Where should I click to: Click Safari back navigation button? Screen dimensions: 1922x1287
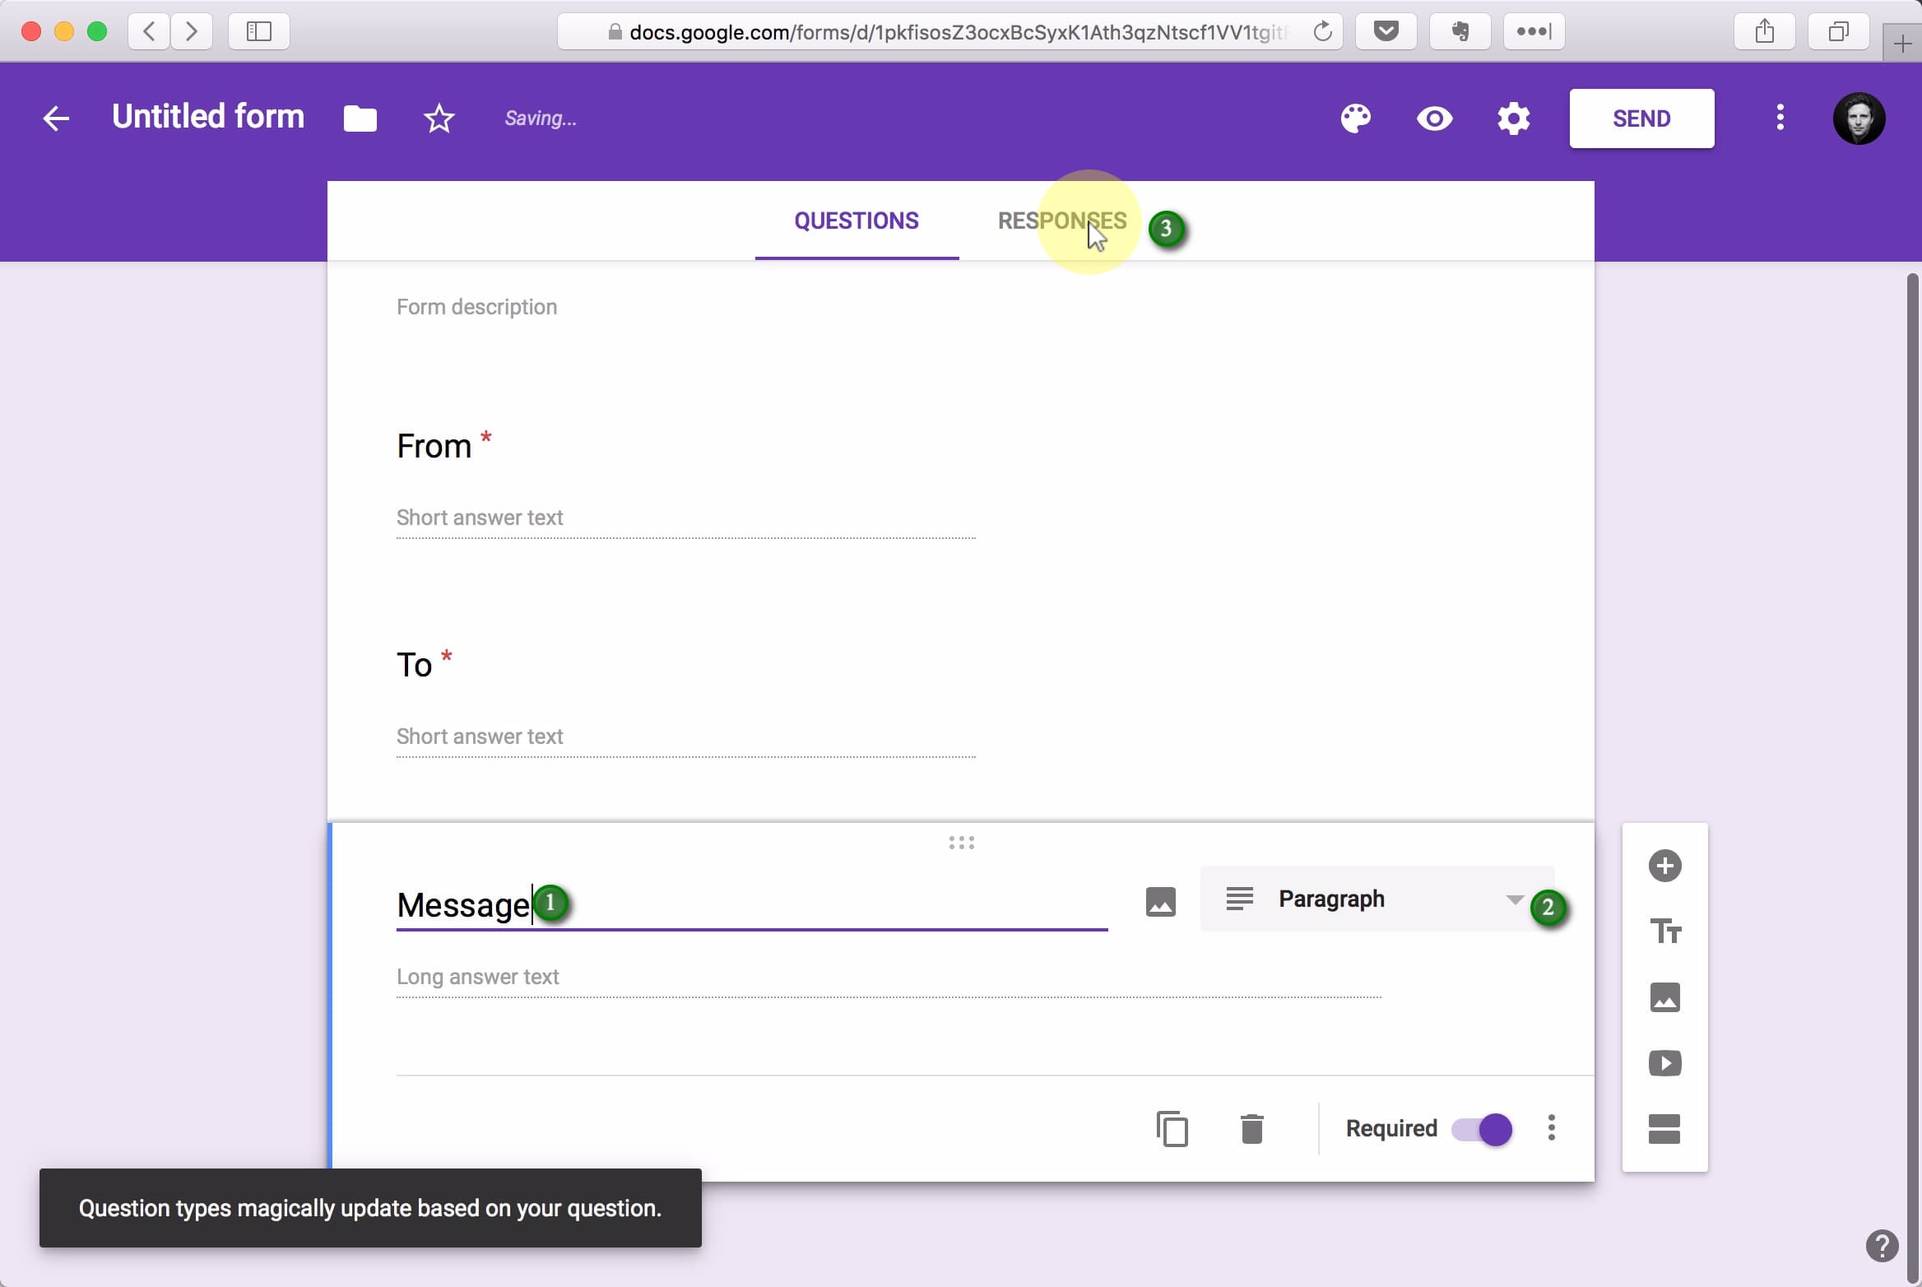click(x=149, y=32)
